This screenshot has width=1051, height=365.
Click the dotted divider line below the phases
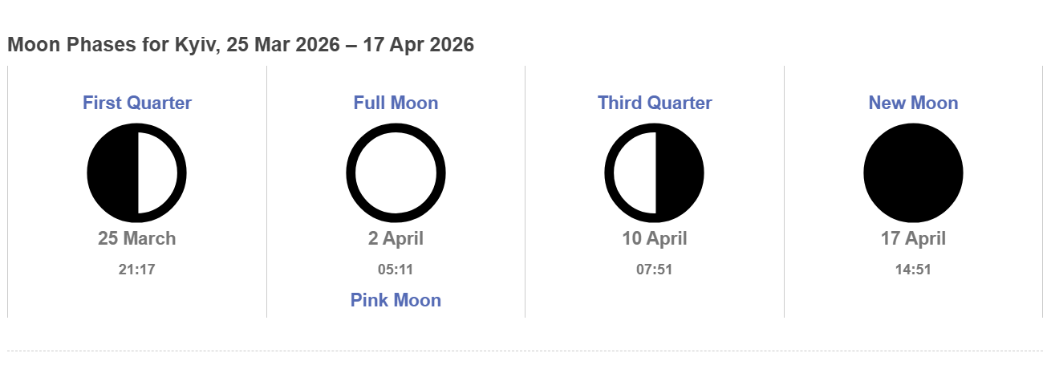(525, 351)
